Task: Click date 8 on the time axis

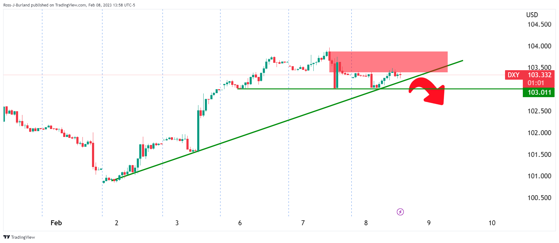Action: click(366, 223)
